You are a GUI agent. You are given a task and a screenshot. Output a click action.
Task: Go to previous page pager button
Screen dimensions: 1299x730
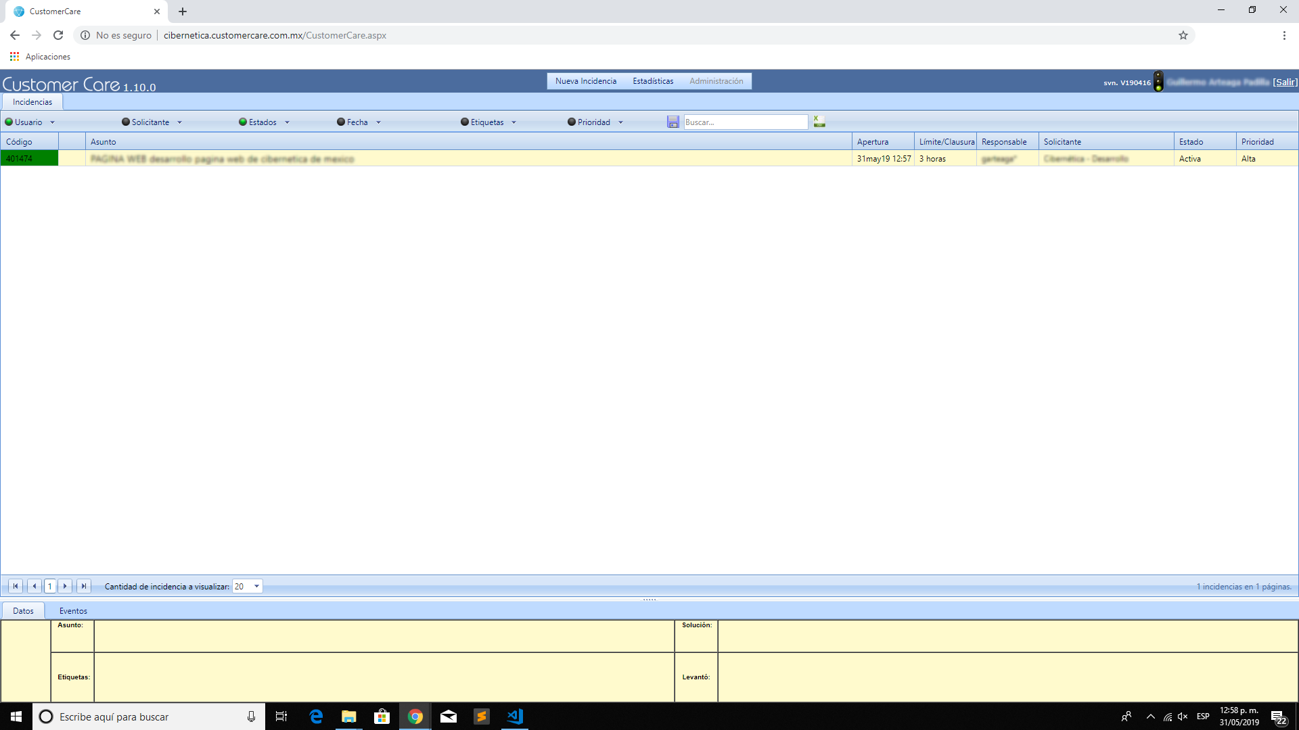tap(35, 586)
